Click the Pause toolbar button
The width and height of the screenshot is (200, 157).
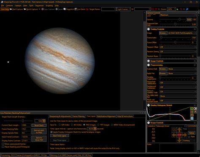59,9
